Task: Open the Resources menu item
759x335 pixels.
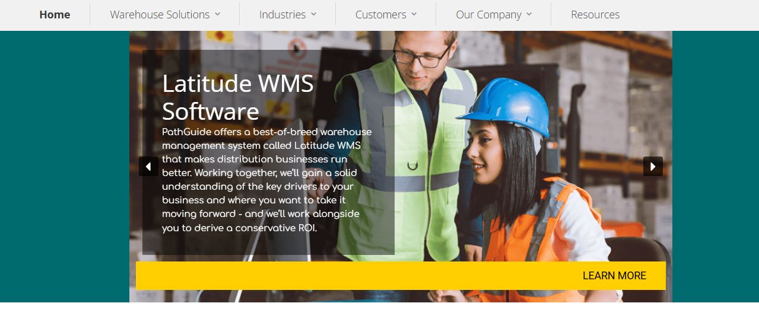Action: pyautogui.click(x=595, y=15)
